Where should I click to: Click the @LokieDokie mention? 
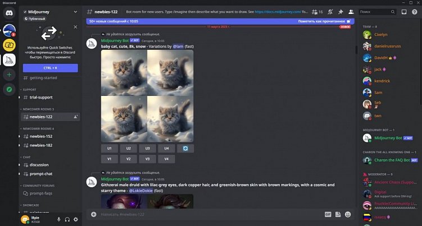tap(140, 191)
